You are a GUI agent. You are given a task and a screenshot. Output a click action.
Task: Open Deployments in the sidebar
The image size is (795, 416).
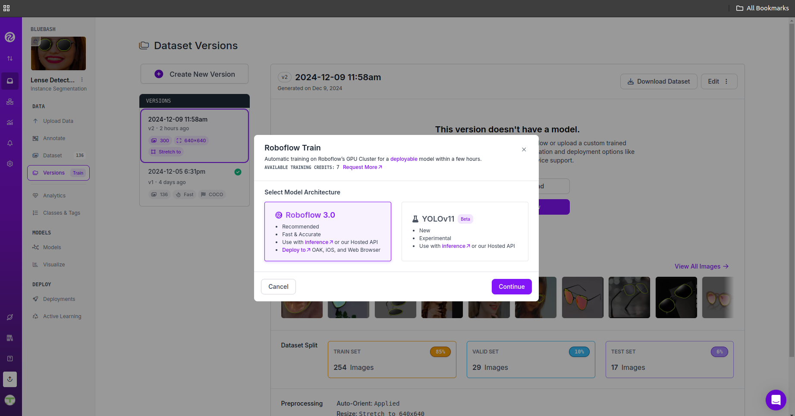[x=58, y=299]
